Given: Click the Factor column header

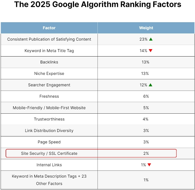Looking at the screenshot, I should (x=49, y=28).
